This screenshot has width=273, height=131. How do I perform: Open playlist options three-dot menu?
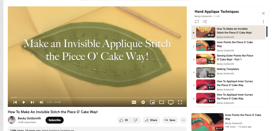click(x=263, y=21)
